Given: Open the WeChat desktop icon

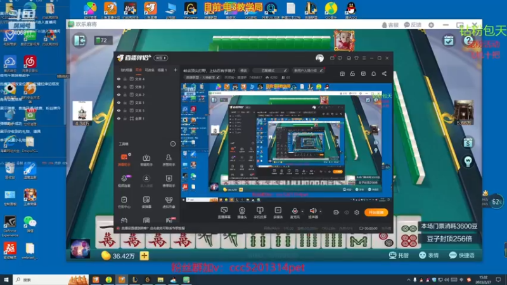Looking at the screenshot, I should [30, 224].
